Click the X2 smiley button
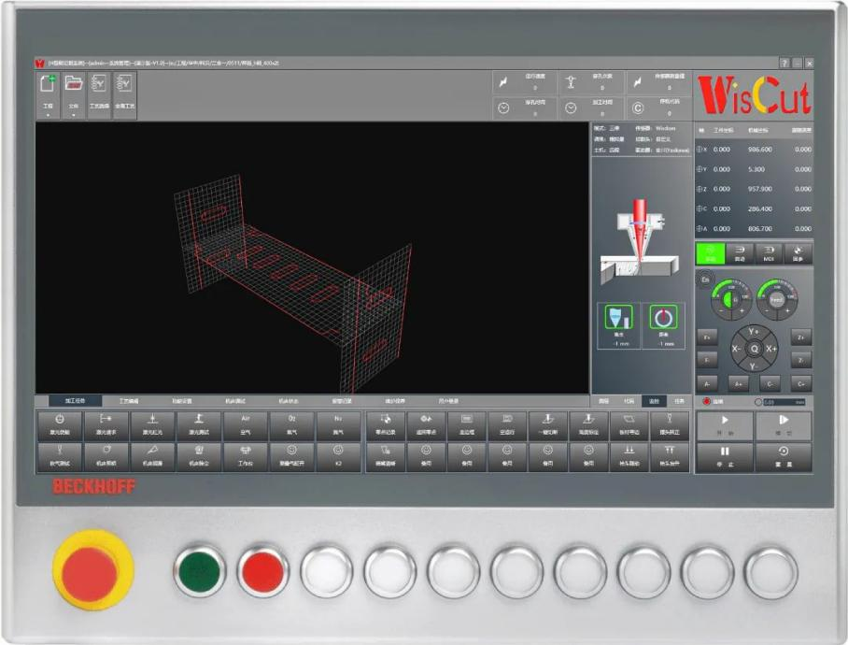 click(338, 457)
